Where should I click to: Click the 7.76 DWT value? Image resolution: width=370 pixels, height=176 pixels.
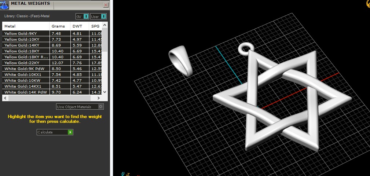click(x=77, y=63)
